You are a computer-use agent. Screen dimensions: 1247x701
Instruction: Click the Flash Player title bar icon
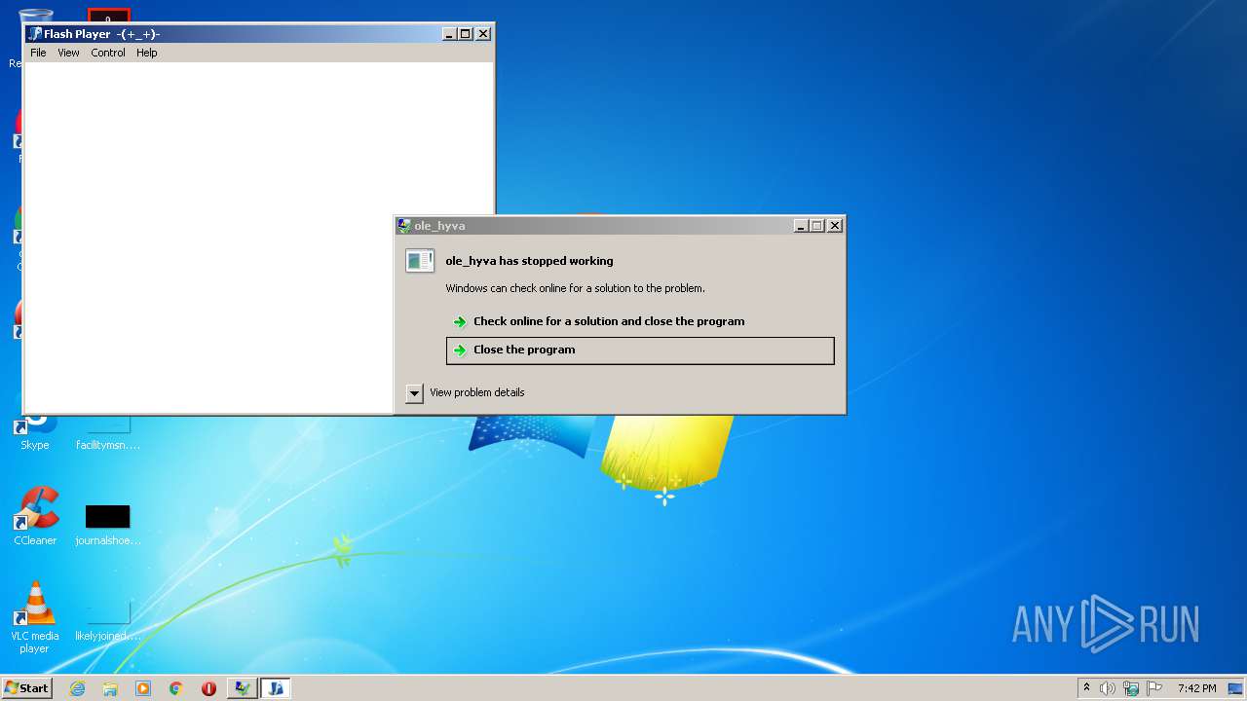pyautogui.click(x=35, y=34)
